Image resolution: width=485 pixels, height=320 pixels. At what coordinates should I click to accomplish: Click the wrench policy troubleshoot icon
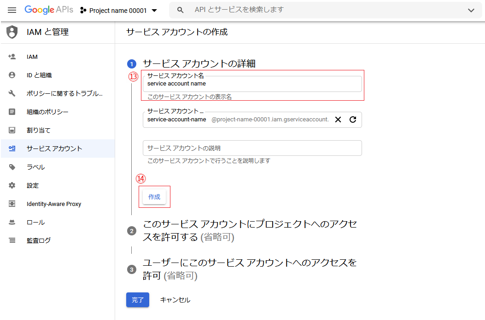[12, 93]
